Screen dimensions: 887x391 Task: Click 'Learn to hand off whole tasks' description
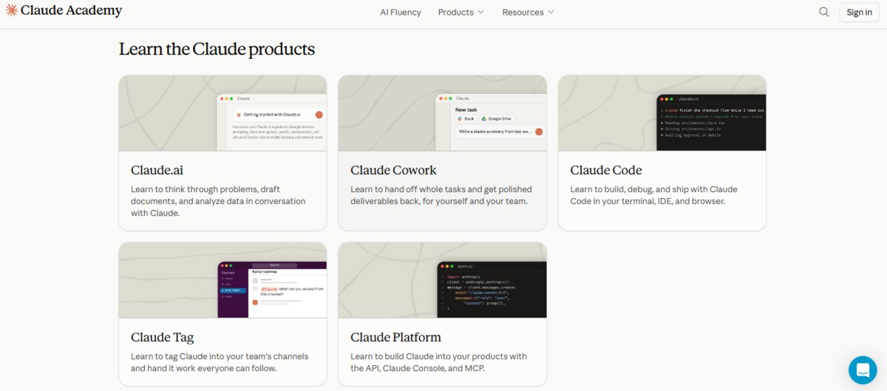click(441, 195)
